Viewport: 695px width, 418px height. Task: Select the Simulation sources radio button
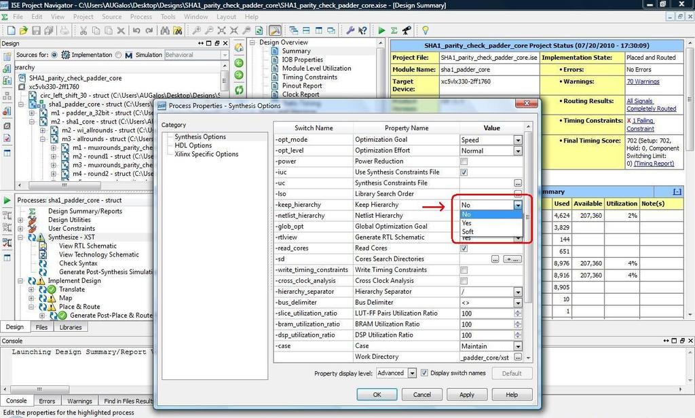click(118, 55)
